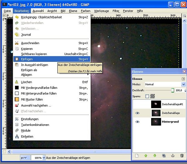187x164 pixels.
Task: Open the Datei menu
Action: pos(7,11)
